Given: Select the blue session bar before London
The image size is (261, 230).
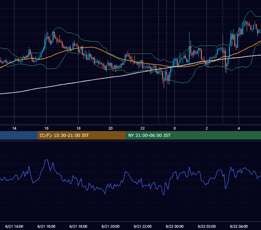Looking at the screenshot, I should click(19, 135).
